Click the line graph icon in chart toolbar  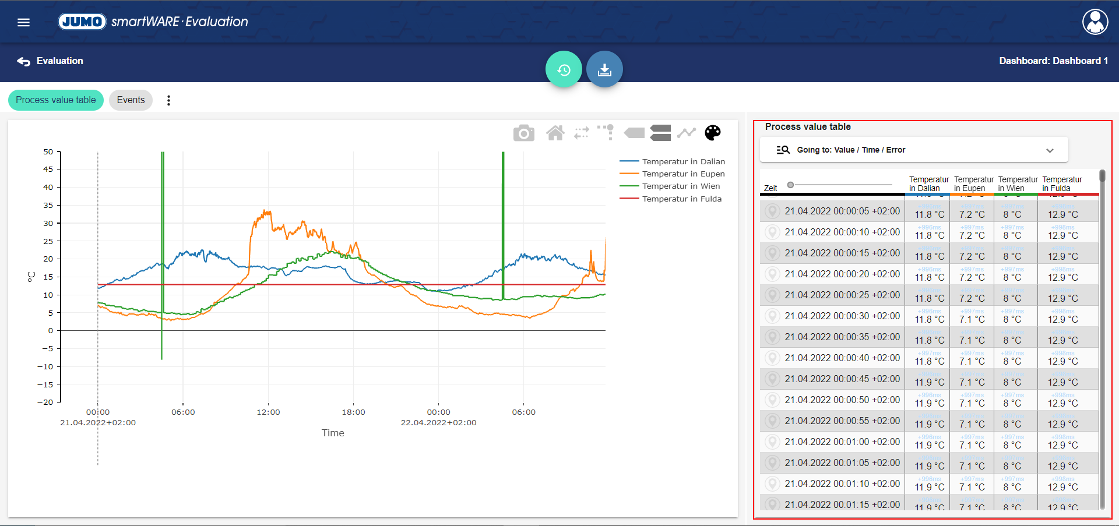tap(687, 133)
